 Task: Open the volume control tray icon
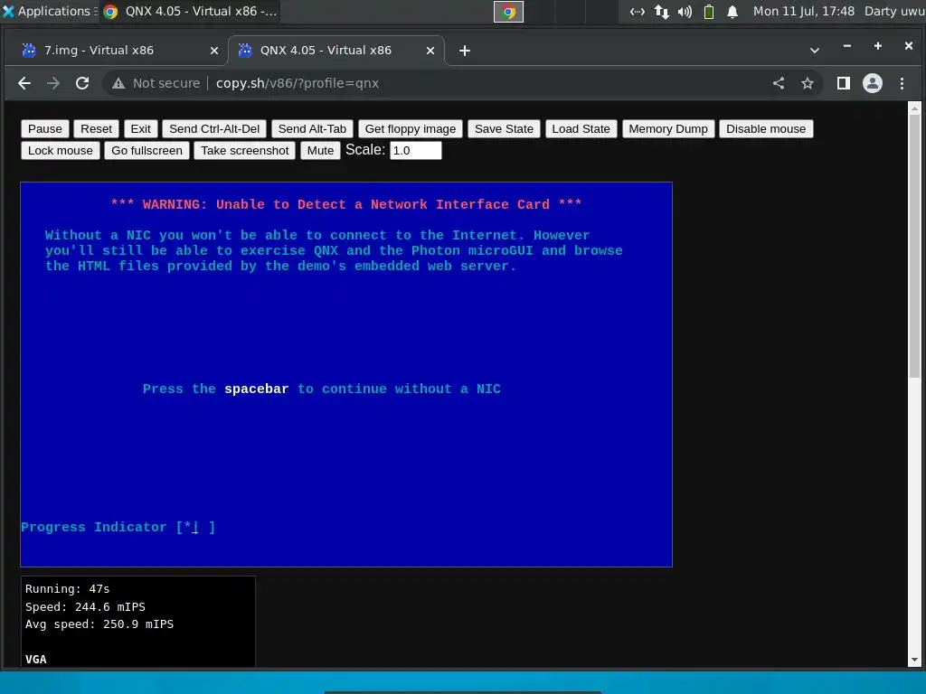pos(685,12)
